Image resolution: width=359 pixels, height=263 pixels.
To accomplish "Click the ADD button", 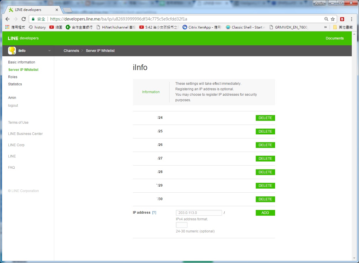I will pyautogui.click(x=265, y=213).
